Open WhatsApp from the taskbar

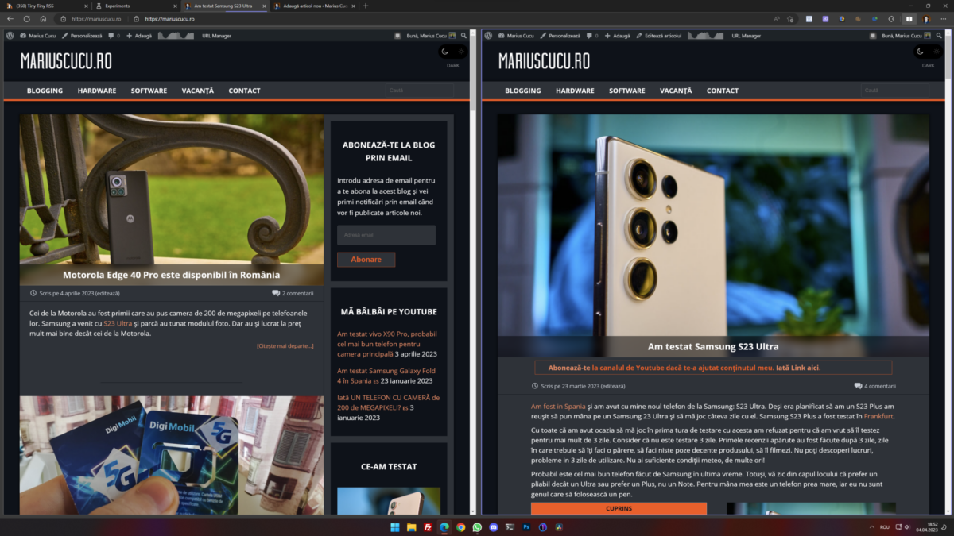[x=478, y=527]
